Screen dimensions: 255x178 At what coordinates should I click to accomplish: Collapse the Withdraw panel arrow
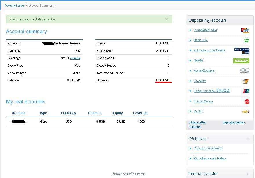coord(248,139)
